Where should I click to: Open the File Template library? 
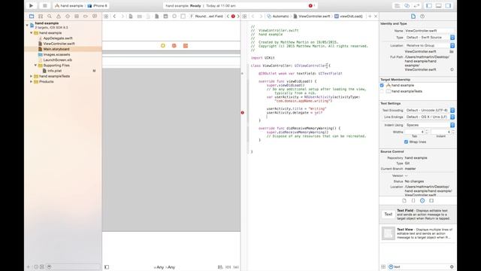tap(404, 200)
